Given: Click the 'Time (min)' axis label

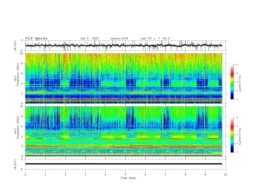Looking at the screenshot, I should [128, 178].
